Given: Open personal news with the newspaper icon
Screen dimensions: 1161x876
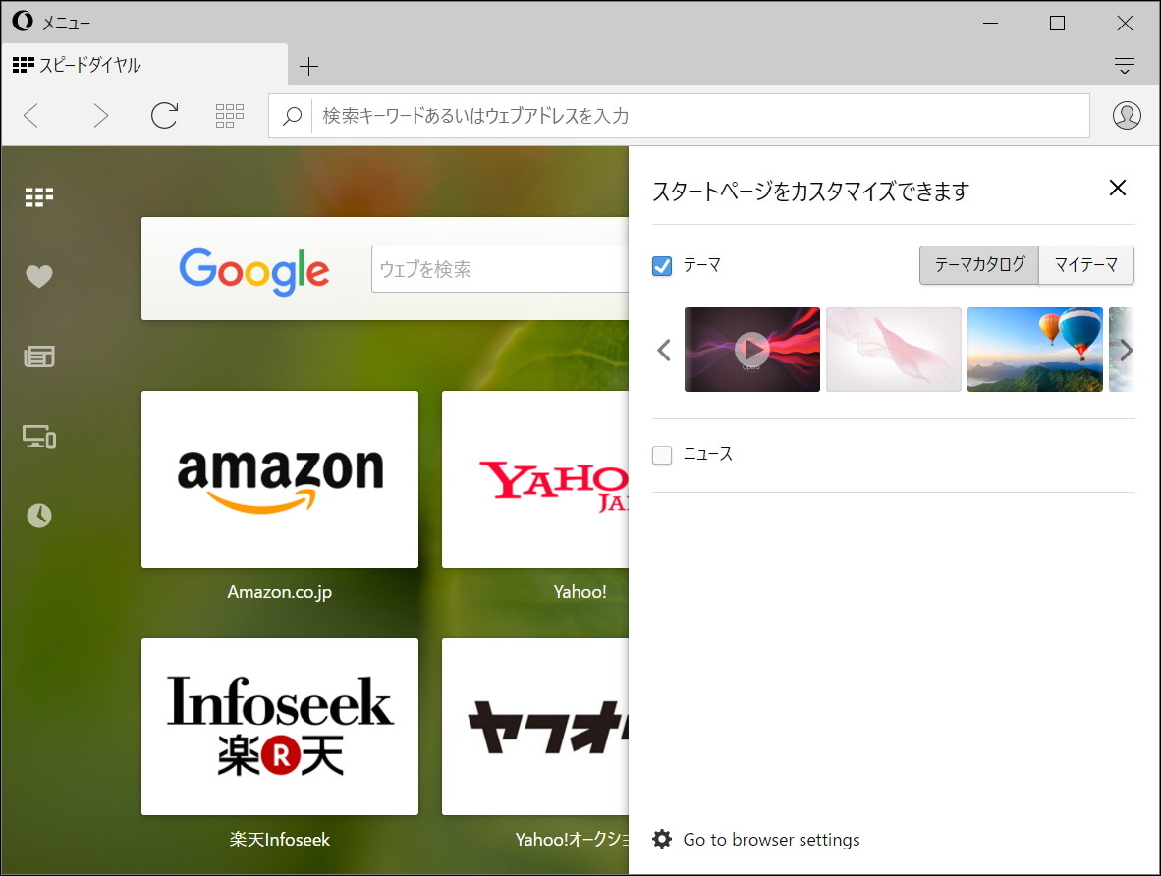Looking at the screenshot, I should (37, 356).
